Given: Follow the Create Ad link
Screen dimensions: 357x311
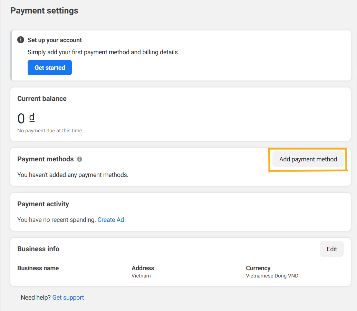Looking at the screenshot, I should (x=110, y=220).
